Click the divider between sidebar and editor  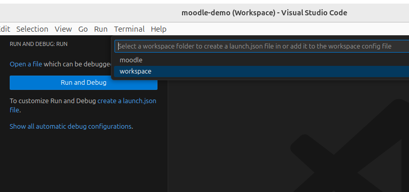(168, 135)
